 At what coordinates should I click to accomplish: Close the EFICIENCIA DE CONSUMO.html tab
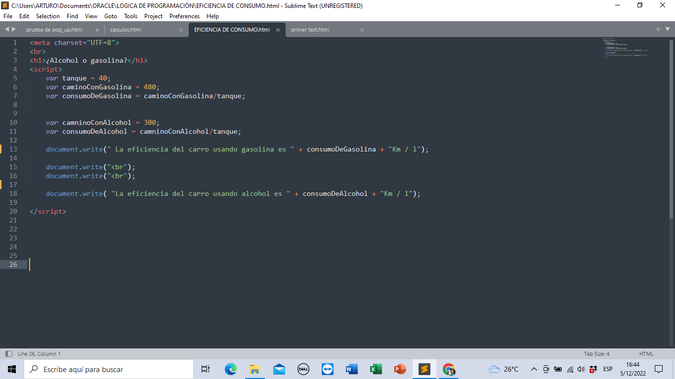[x=278, y=30]
